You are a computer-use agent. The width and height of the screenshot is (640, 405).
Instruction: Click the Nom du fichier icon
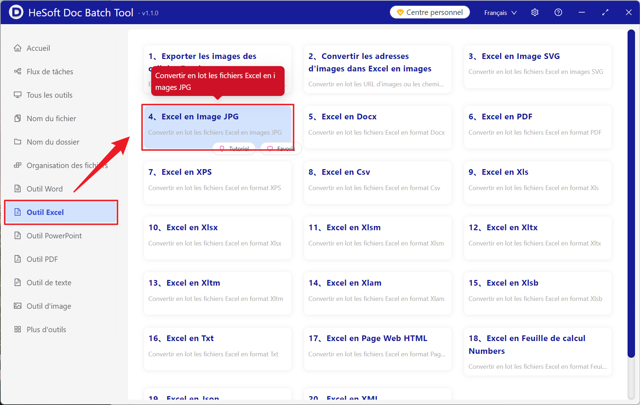tap(17, 118)
